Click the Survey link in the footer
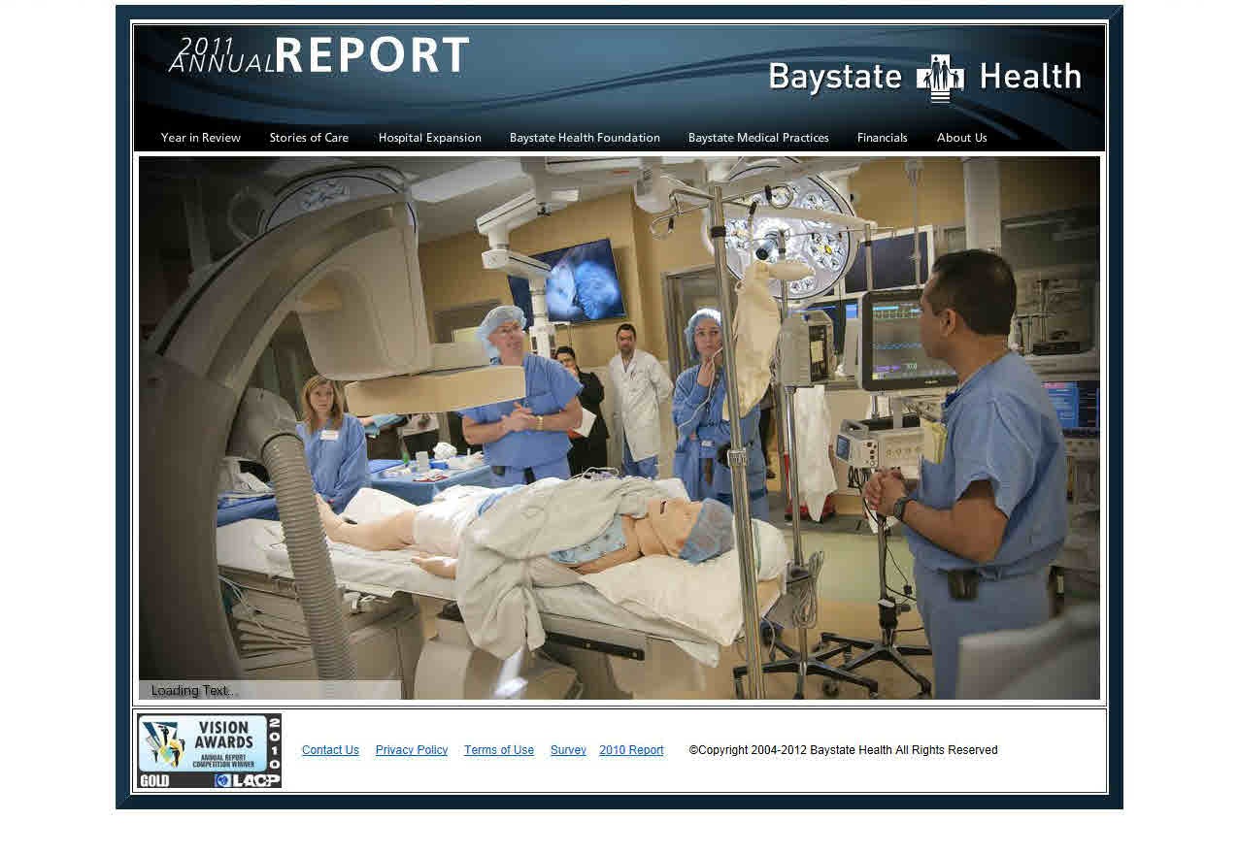 tap(568, 750)
